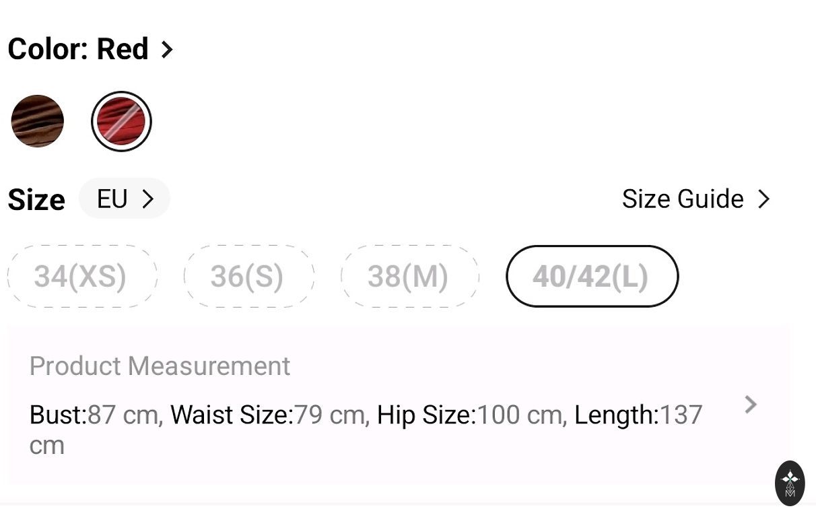Open the Size Guide link
Image resolution: width=816 pixels, height=517 pixels.
tap(683, 199)
